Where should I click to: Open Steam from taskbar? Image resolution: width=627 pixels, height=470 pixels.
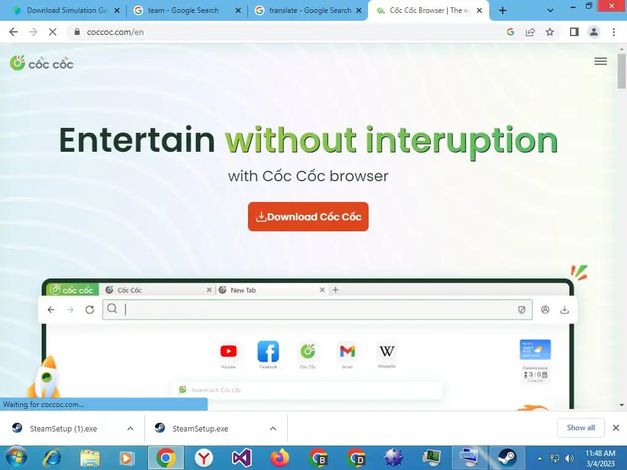point(507,458)
